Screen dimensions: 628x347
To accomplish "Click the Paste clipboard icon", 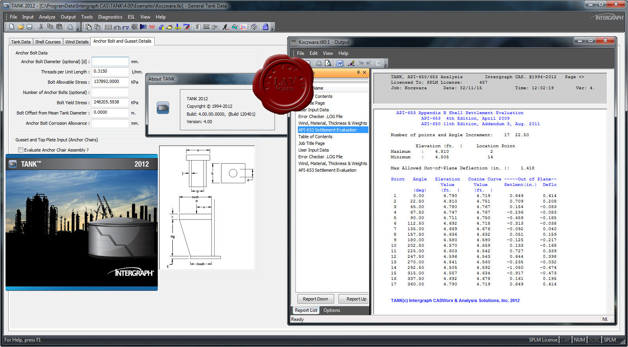I will coord(59,27).
